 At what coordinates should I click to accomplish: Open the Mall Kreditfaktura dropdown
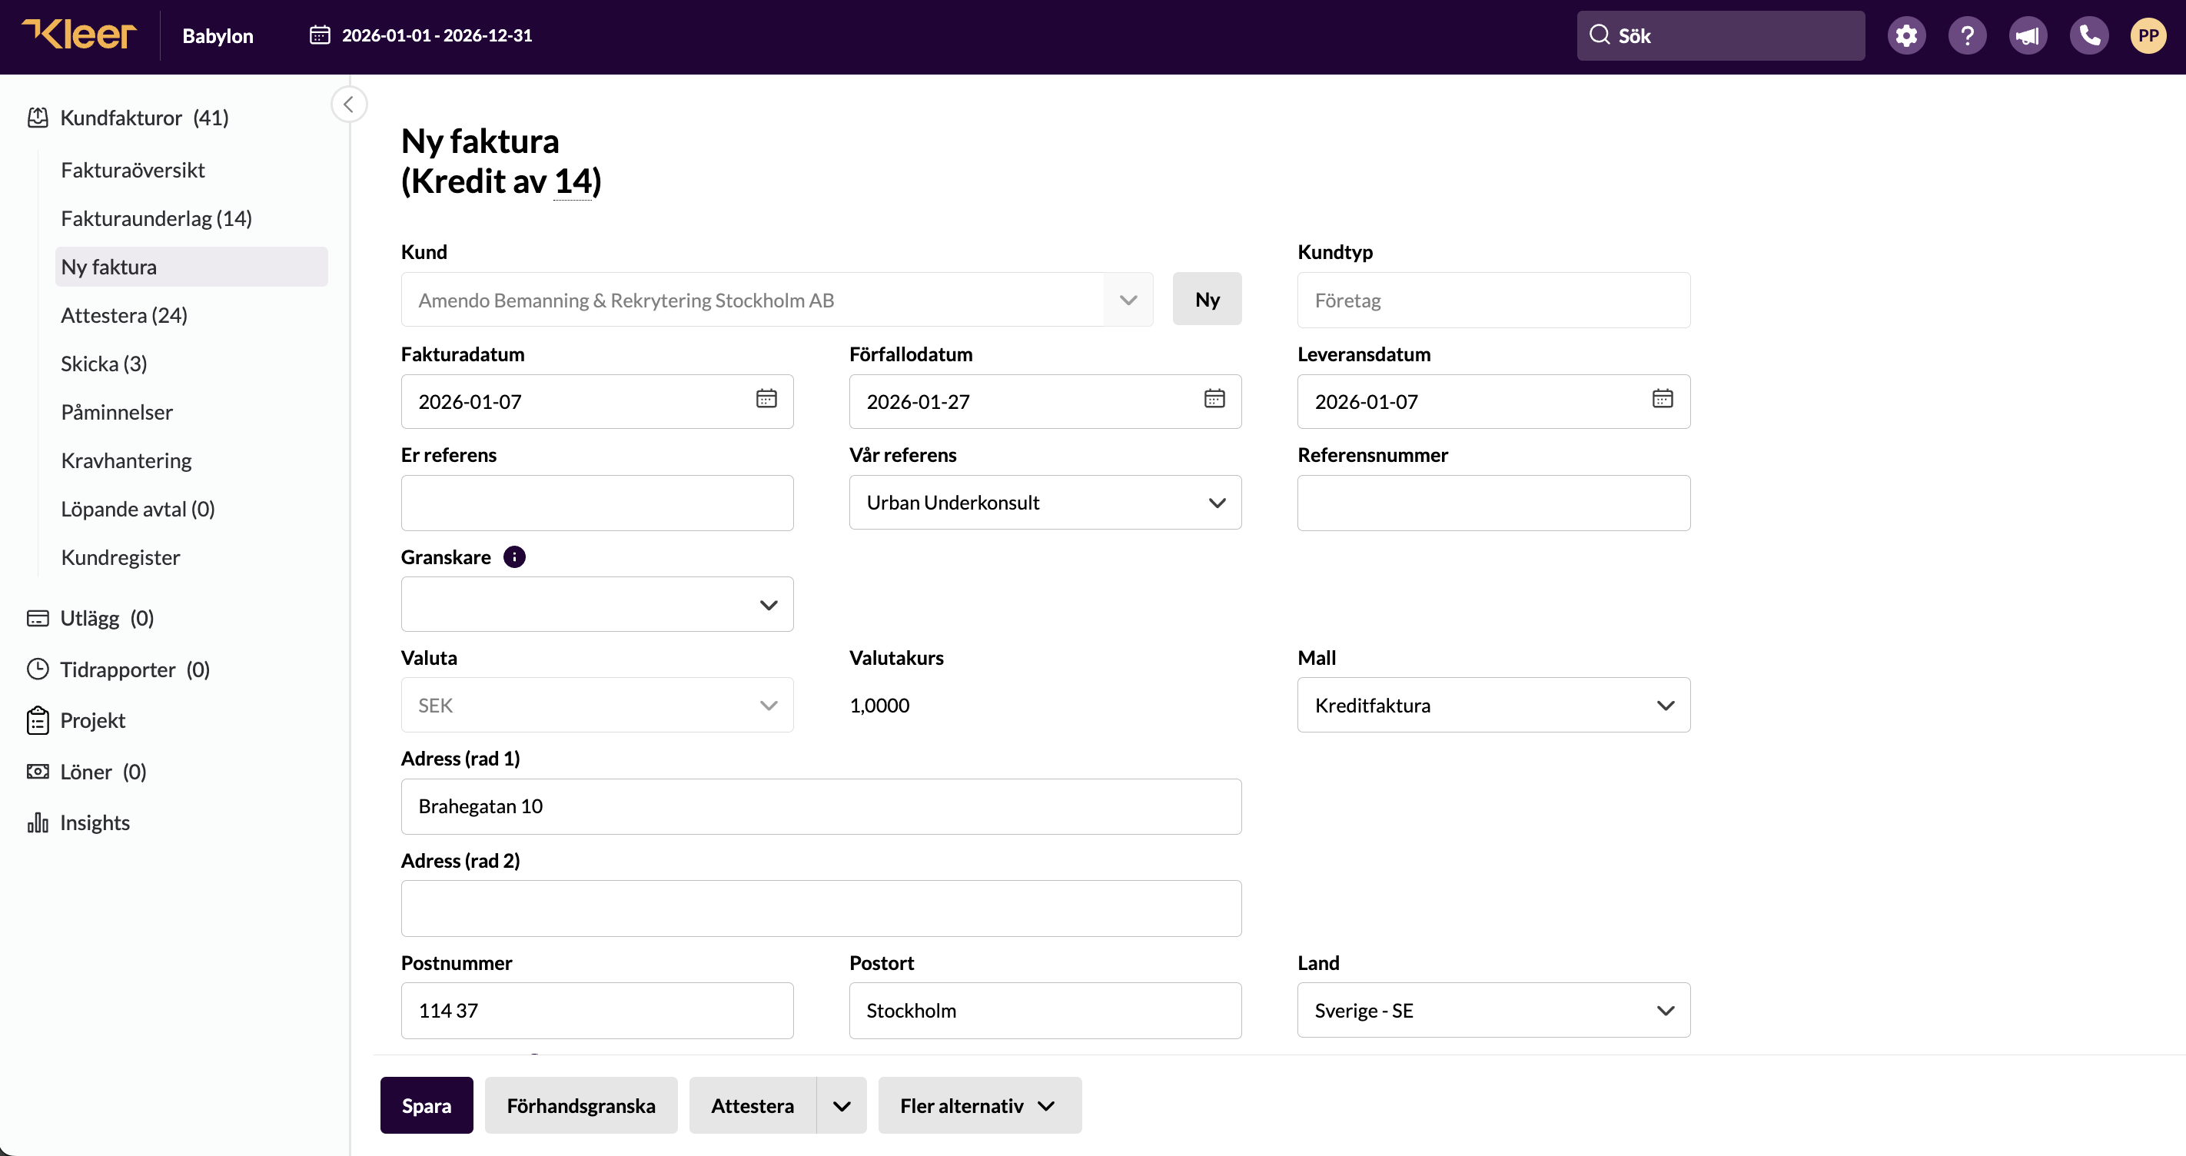(x=1493, y=706)
